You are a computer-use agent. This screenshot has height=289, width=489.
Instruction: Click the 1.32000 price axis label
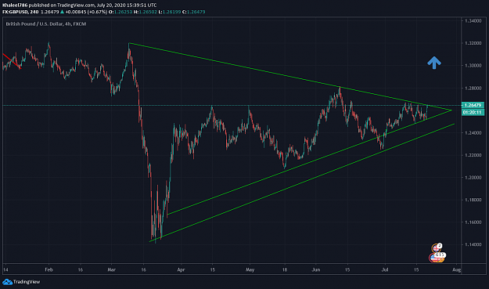[x=473, y=43]
